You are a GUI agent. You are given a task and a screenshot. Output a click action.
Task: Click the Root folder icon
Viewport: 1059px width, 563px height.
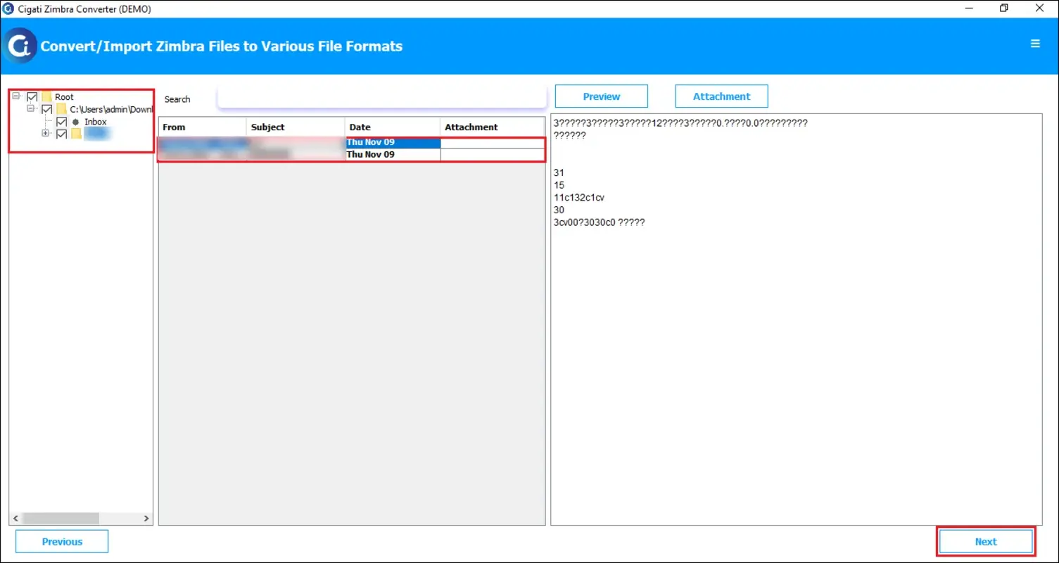47,96
